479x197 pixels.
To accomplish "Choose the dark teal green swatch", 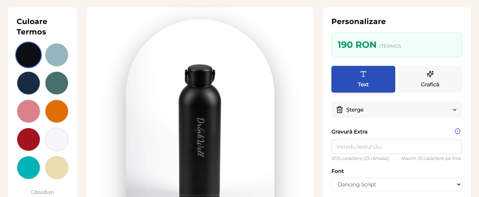I will pyautogui.click(x=57, y=83).
